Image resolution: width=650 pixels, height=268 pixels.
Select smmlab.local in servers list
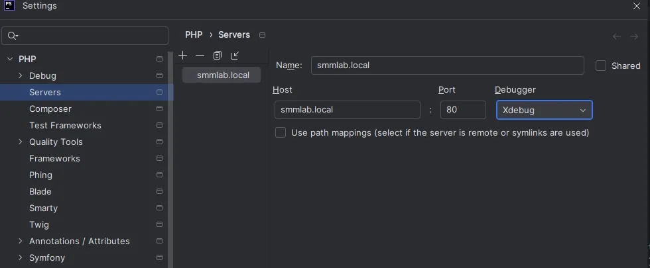[x=222, y=75]
